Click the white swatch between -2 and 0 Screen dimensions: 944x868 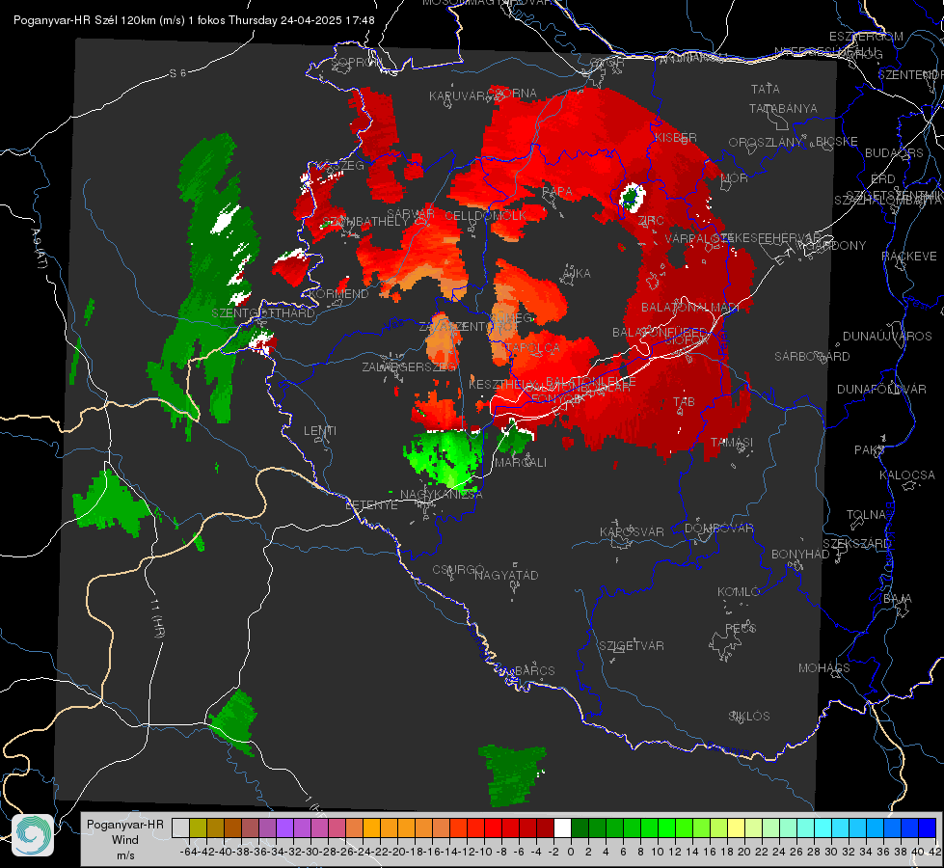point(562,828)
